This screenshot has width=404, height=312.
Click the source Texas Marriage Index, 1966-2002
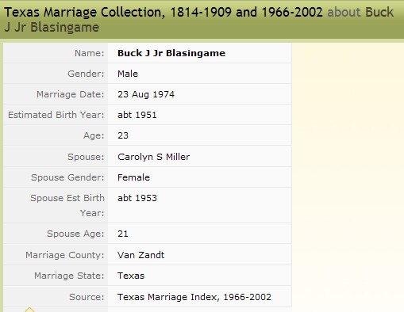[x=194, y=297]
